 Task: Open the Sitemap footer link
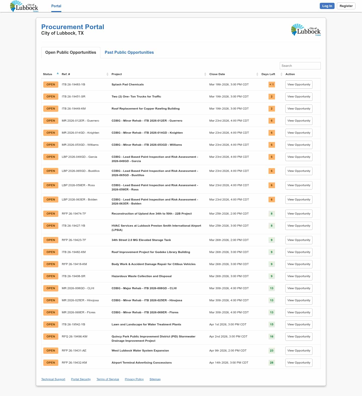coord(155,379)
